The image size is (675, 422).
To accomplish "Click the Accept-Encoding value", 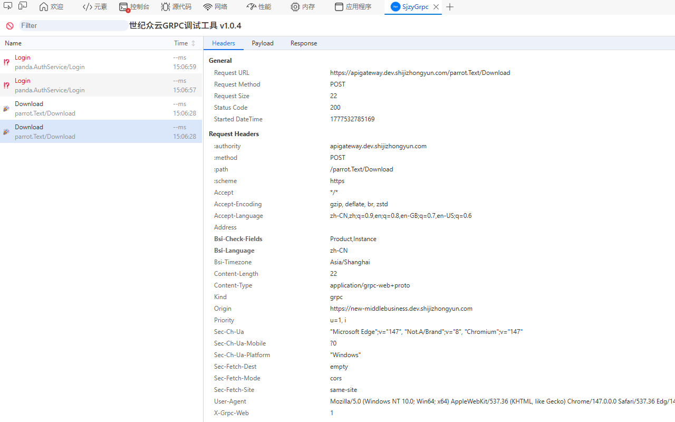I will (359, 204).
